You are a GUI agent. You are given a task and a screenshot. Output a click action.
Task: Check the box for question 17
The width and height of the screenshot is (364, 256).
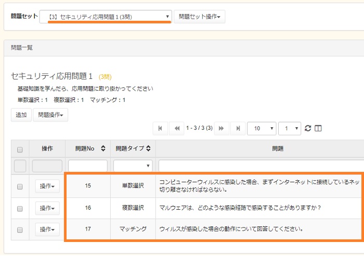tap(20, 229)
